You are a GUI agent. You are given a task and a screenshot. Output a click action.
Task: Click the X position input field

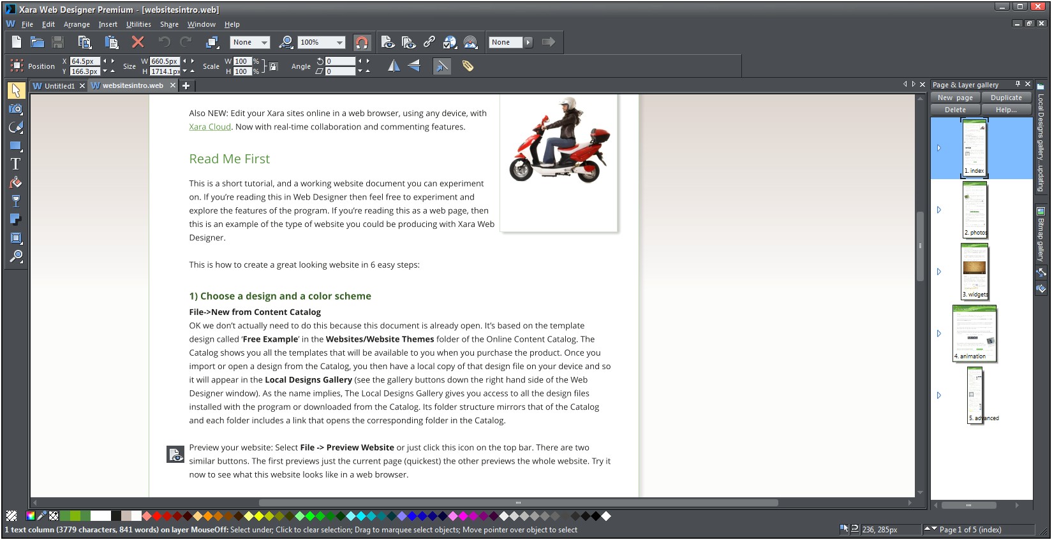(85, 61)
